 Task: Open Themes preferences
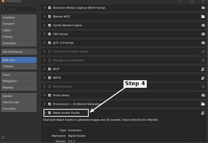pos(19,66)
